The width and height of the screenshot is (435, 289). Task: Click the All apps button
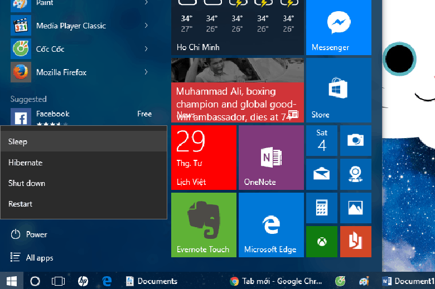point(39,258)
